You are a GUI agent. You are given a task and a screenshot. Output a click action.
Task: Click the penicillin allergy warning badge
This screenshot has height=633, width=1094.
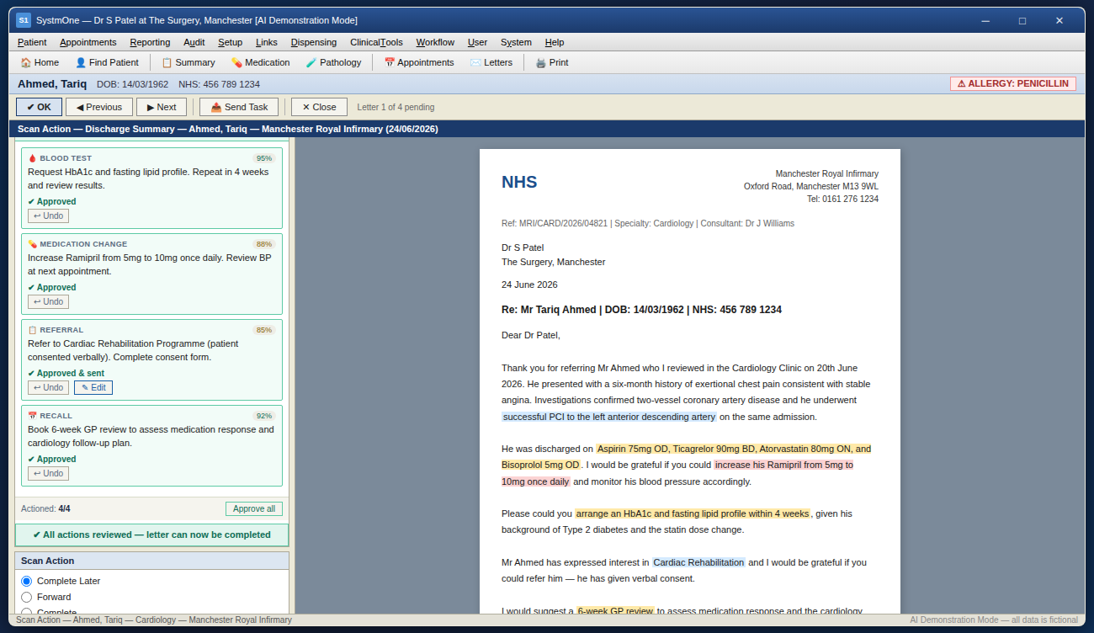coord(1013,83)
